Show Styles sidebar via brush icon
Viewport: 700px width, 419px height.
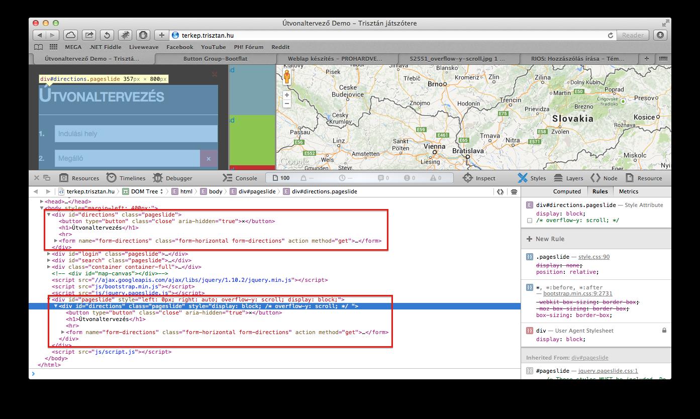[532, 178]
